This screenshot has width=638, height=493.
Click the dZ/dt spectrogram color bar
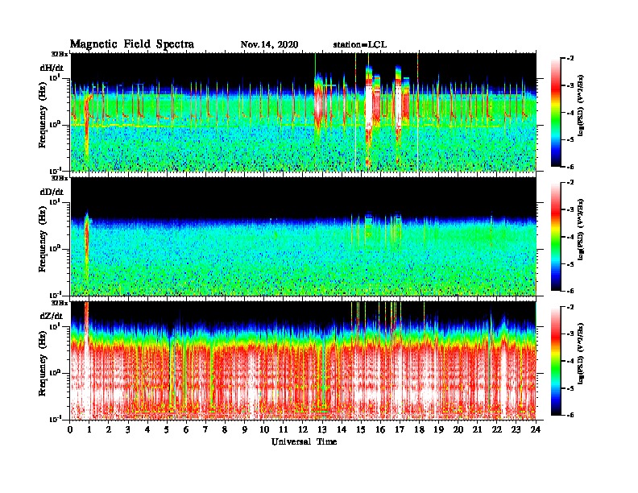pos(555,361)
